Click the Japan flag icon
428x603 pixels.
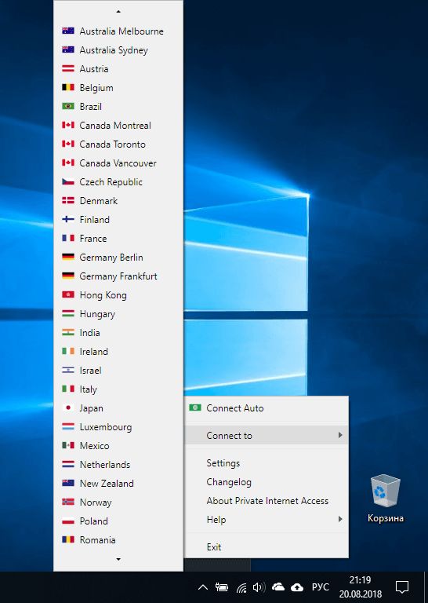coord(68,407)
